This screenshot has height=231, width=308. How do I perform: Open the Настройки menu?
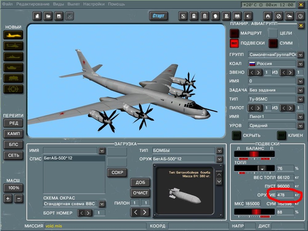pos(94,4)
